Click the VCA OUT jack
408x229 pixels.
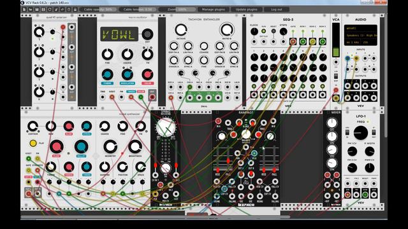336,98
